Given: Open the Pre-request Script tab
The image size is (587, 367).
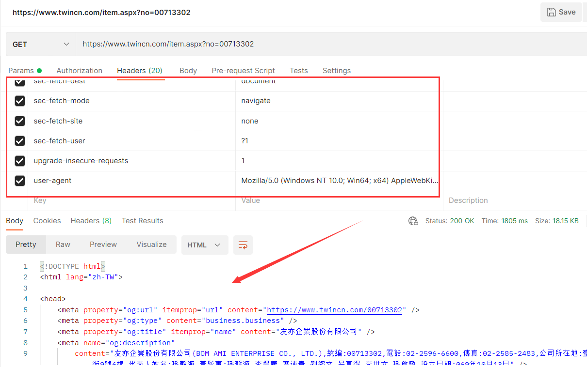Looking at the screenshot, I should [x=243, y=71].
